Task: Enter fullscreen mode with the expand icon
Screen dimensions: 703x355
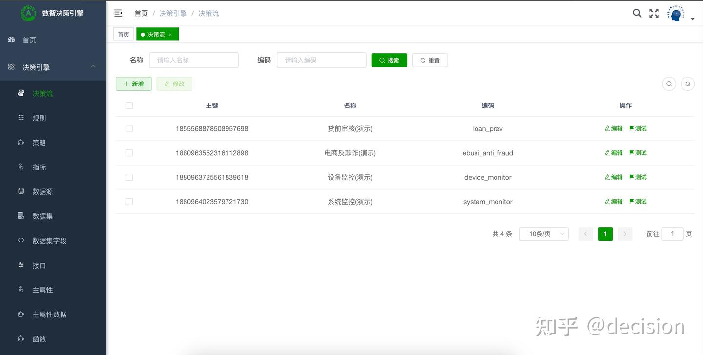Action: (653, 13)
